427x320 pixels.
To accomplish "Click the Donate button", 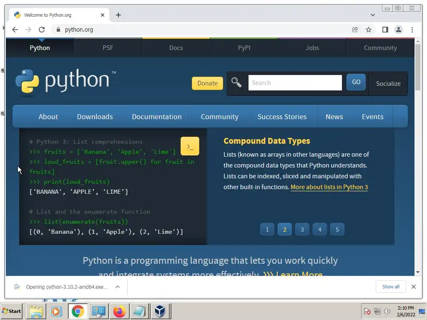I will (x=207, y=83).
